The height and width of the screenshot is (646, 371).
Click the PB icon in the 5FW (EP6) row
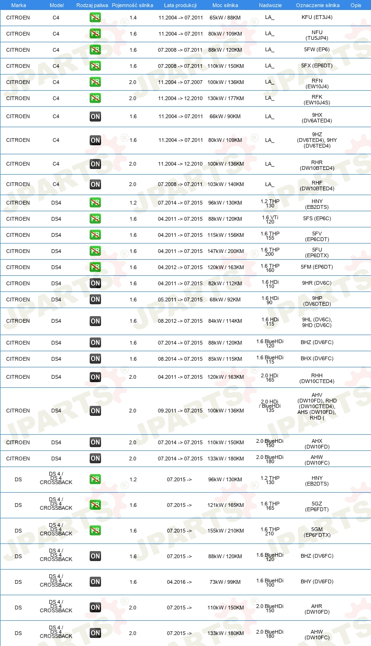pyautogui.click(x=95, y=50)
